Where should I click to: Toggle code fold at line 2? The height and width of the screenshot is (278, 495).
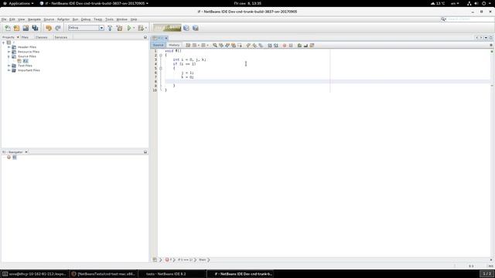tap(161, 55)
